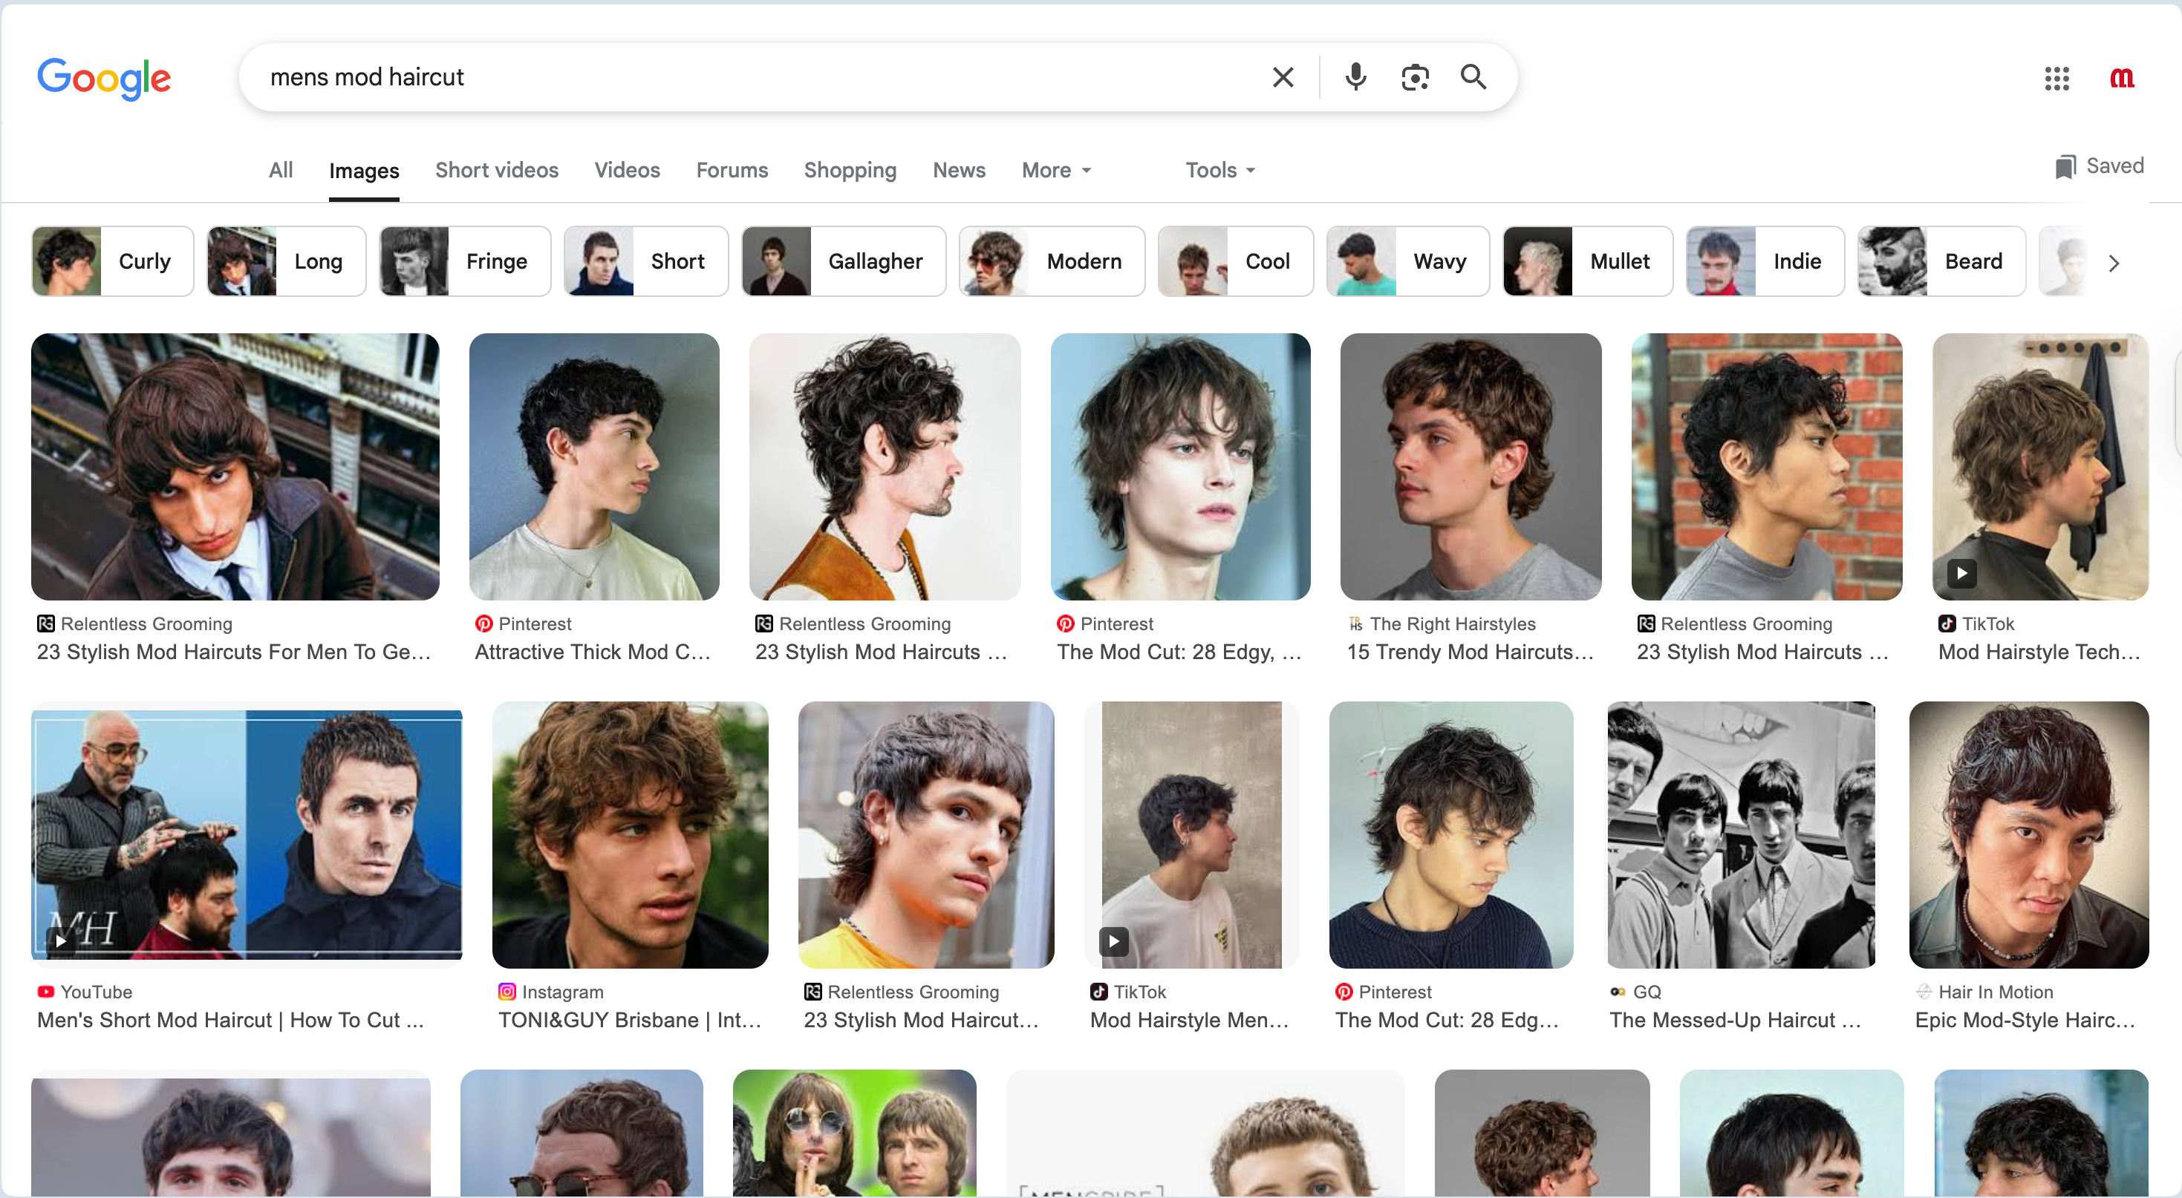Clear the search box with the X icon

coord(1283,77)
